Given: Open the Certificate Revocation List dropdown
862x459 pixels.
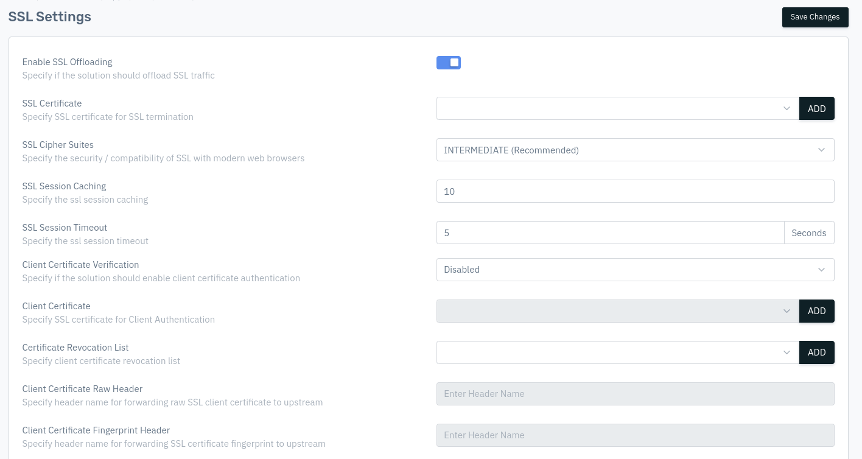Looking at the screenshot, I should [x=618, y=352].
